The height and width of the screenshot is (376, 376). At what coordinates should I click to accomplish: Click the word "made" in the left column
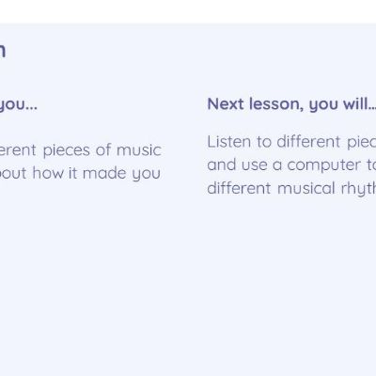tap(104, 173)
